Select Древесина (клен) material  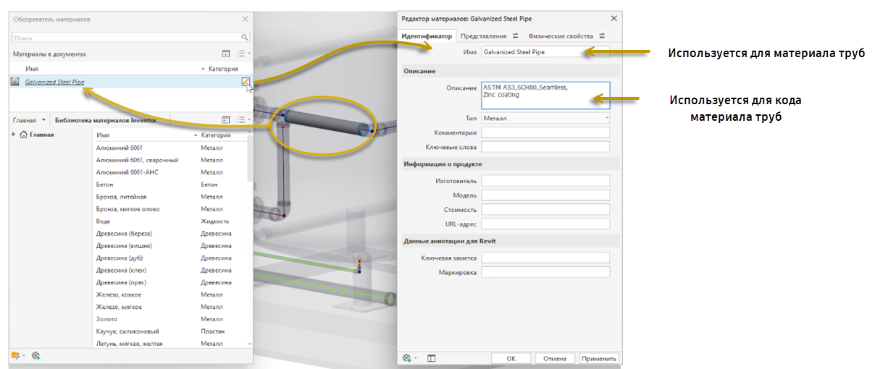pyautogui.click(x=170, y=271)
